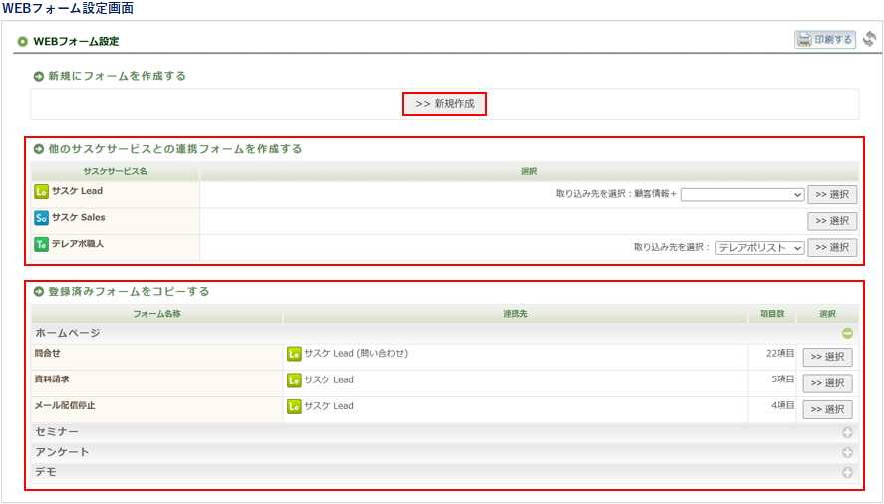Image resolution: width=884 pixels, height=504 pixels.
Task: Expand the セミナー group plus icon
Action: pyautogui.click(x=847, y=432)
